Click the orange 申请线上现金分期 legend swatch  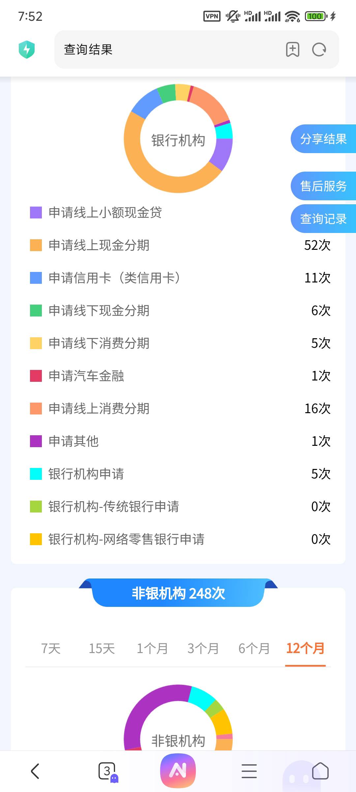(36, 245)
